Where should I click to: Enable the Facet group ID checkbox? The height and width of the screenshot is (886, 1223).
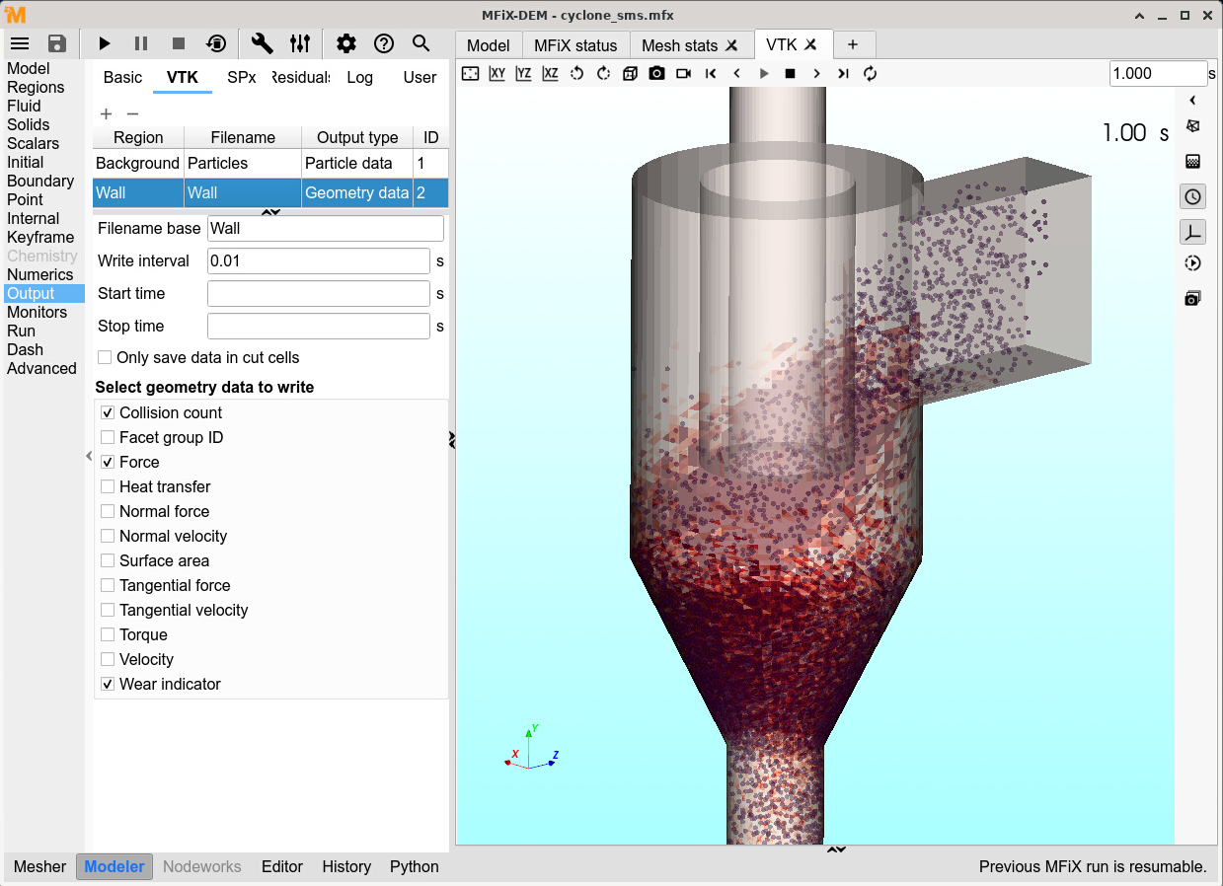(x=108, y=437)
